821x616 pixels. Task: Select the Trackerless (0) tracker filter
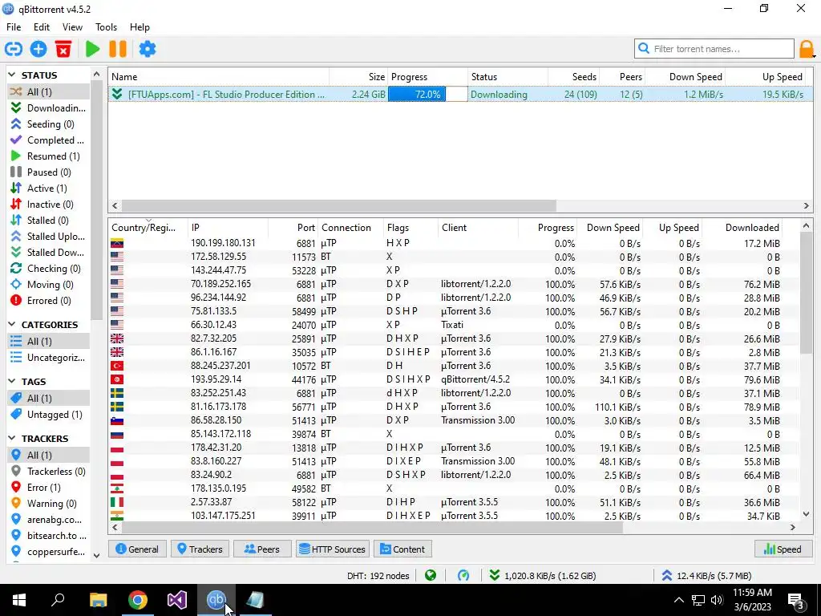tap(49, 472)
